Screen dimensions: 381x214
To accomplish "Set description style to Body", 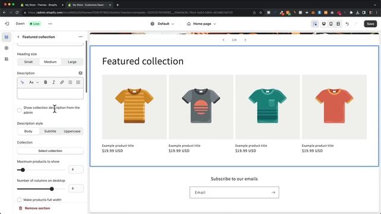I will [29, 131].
